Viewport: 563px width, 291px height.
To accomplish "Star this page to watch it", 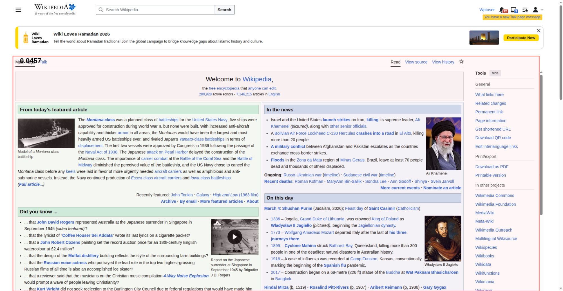I will 461,62.
